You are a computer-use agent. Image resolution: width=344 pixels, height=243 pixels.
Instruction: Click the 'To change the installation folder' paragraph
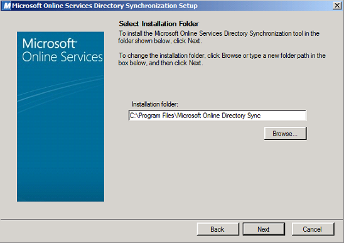pos(222,59)
